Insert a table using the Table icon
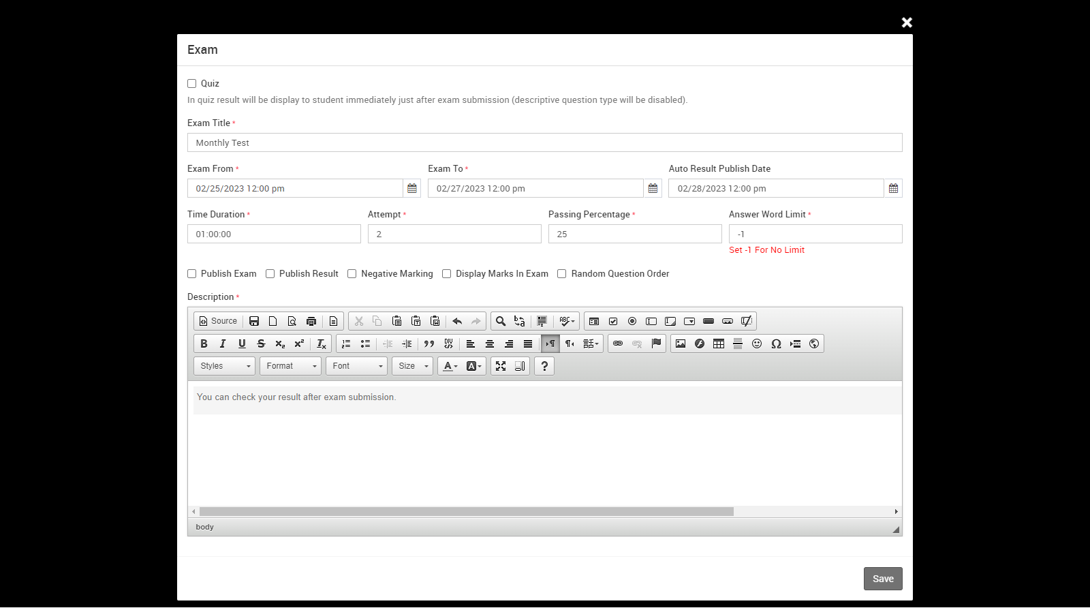The image size is (1090, 608). coord(719,344)
